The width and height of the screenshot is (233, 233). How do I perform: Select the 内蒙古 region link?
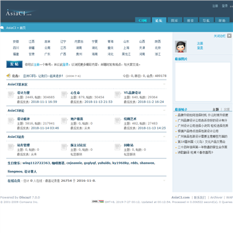(79, 41)
